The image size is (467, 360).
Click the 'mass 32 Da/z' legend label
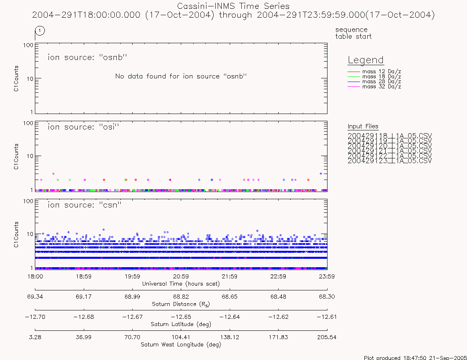coord(382,86)
